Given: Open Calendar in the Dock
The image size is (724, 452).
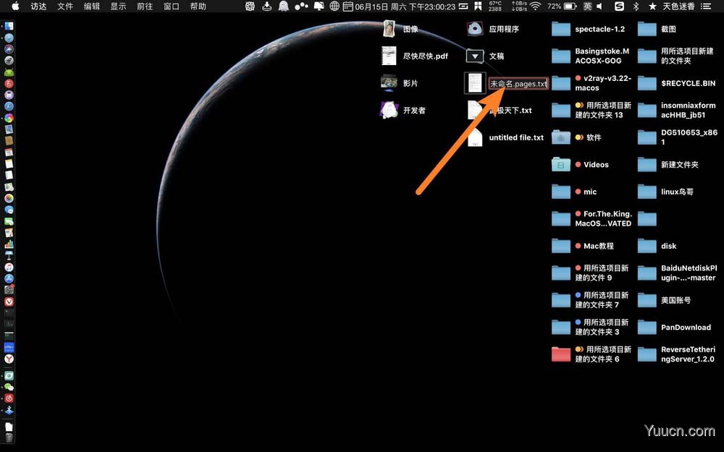Looking at the screenshot, I should pyautogui.click(x=9, y=152).
